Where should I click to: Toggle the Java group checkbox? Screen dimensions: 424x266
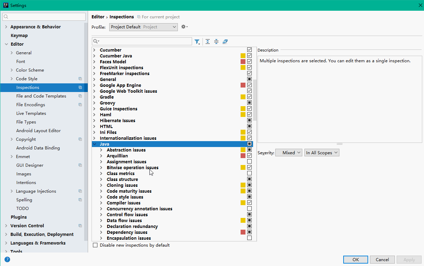(249, 144)
